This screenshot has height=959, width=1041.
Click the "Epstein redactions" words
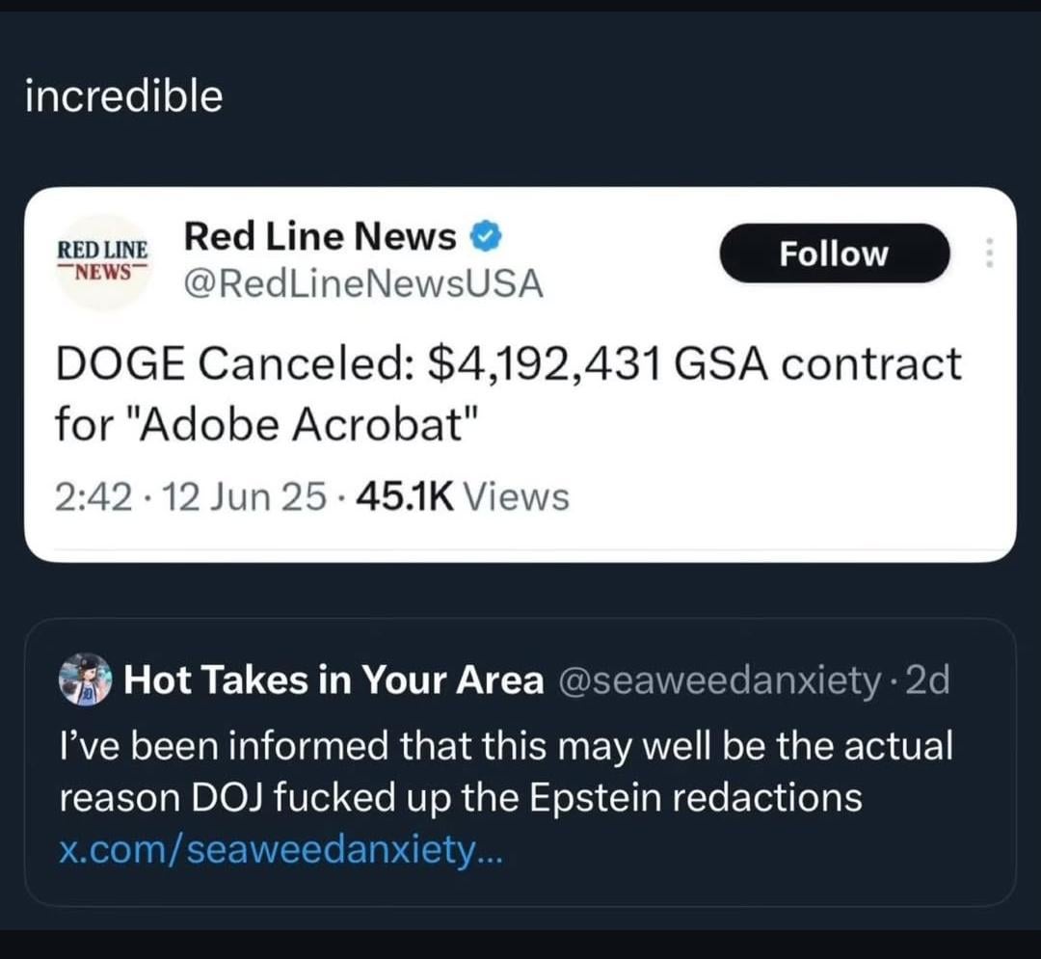tap(733, 798)
